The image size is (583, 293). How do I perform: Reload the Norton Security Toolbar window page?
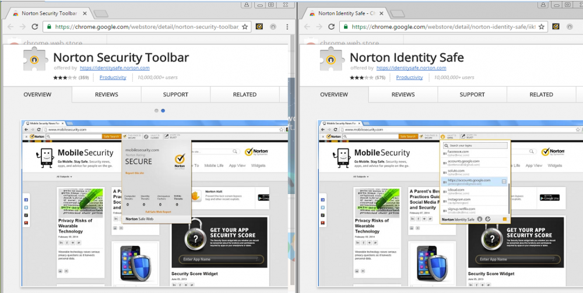click(34, 27)
